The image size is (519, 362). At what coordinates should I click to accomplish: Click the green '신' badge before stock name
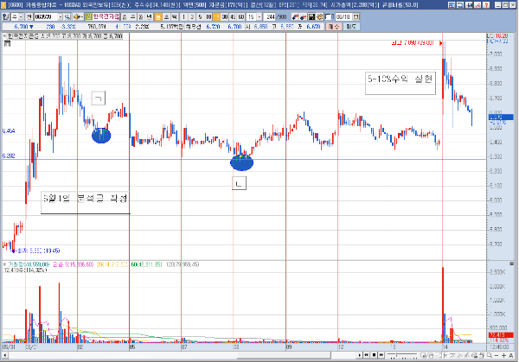(x=88, y=17)
